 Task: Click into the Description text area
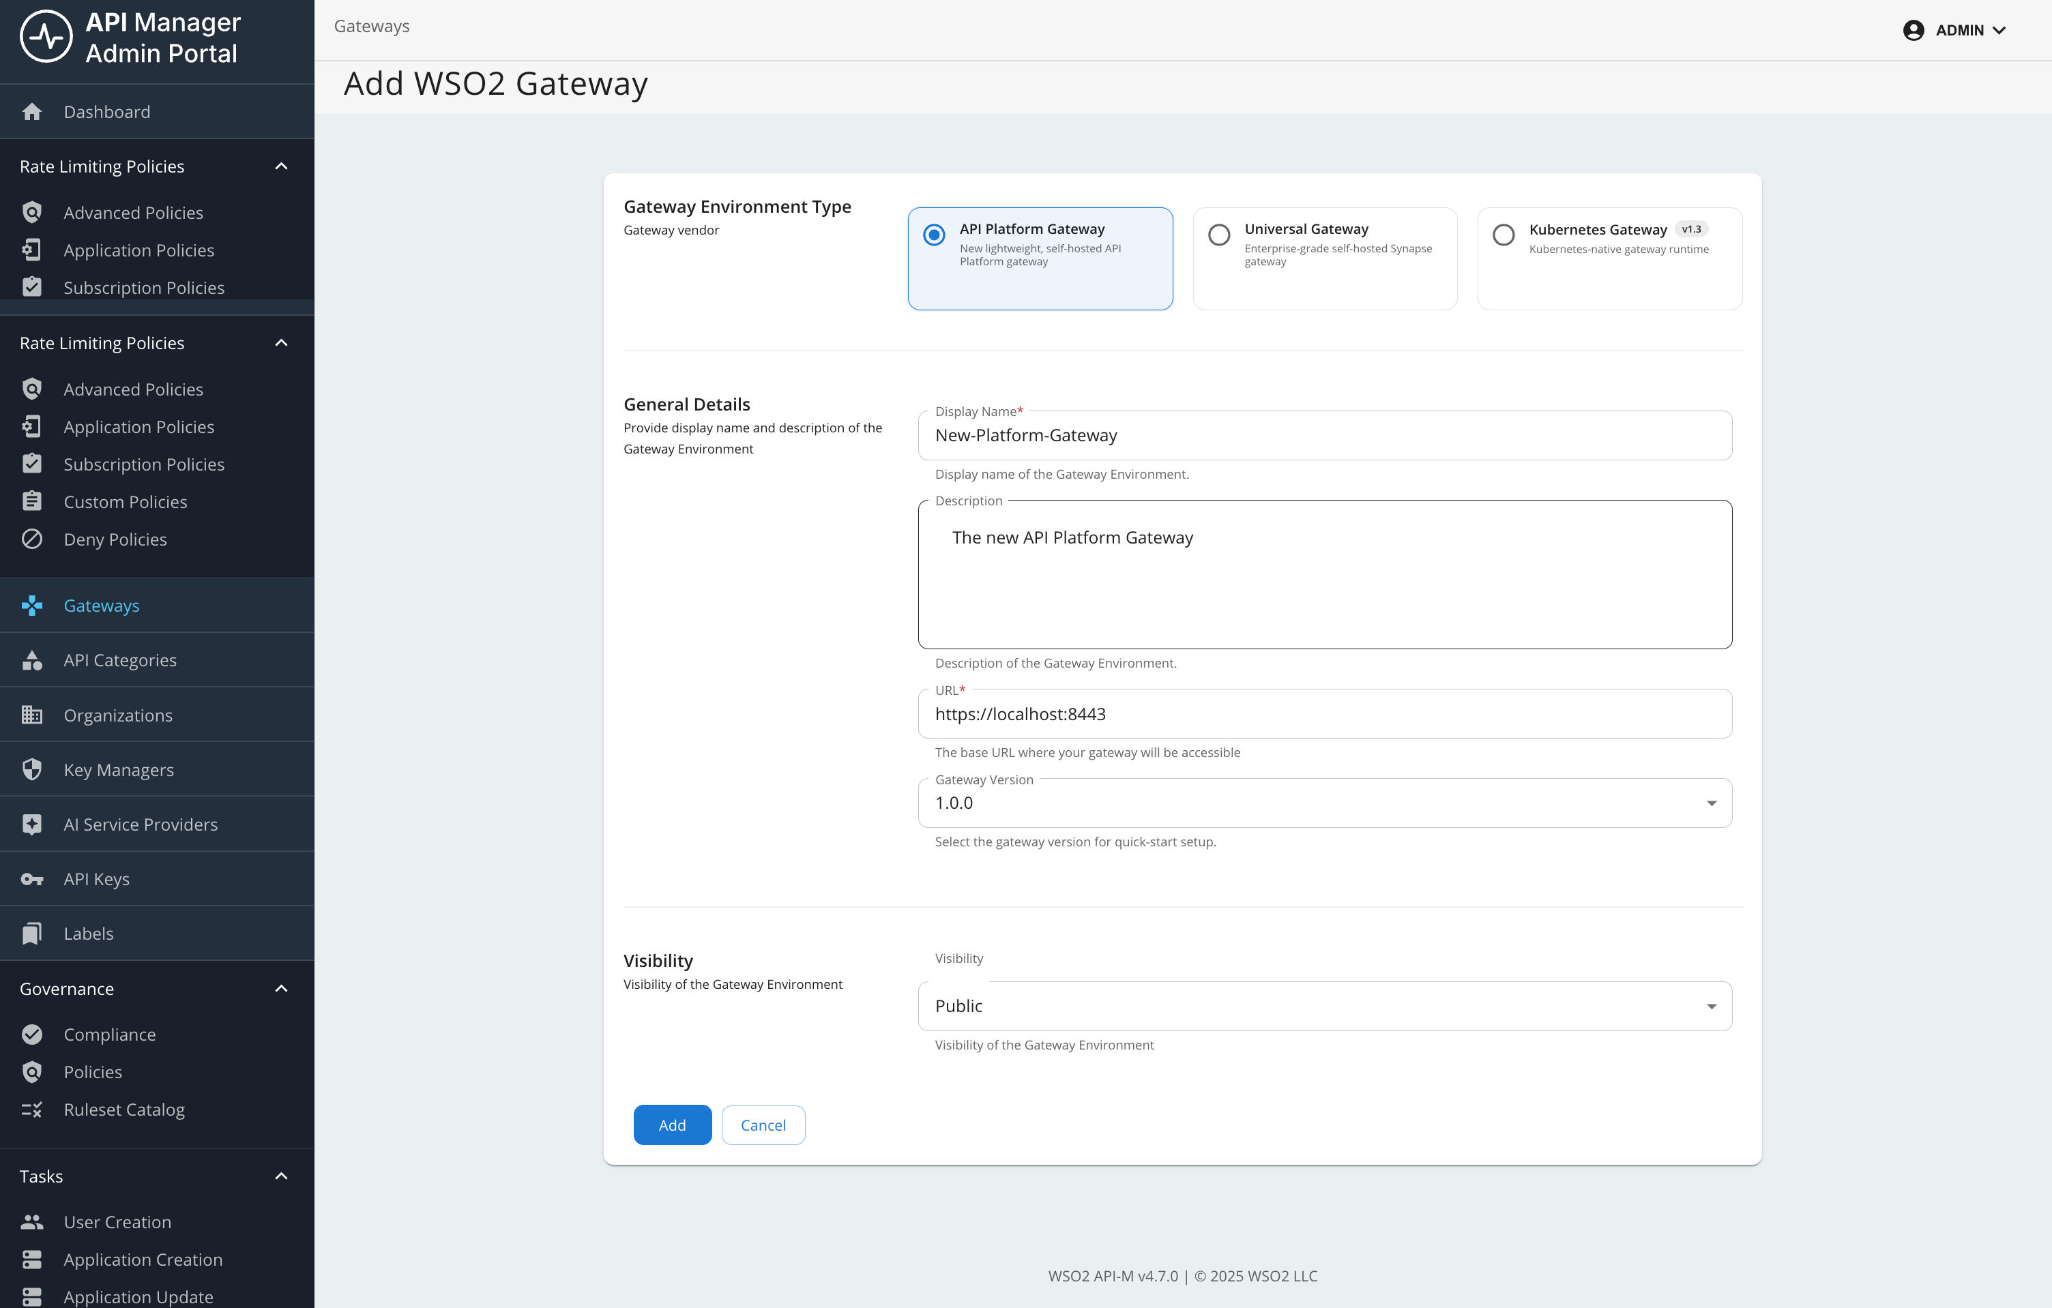1325,574
